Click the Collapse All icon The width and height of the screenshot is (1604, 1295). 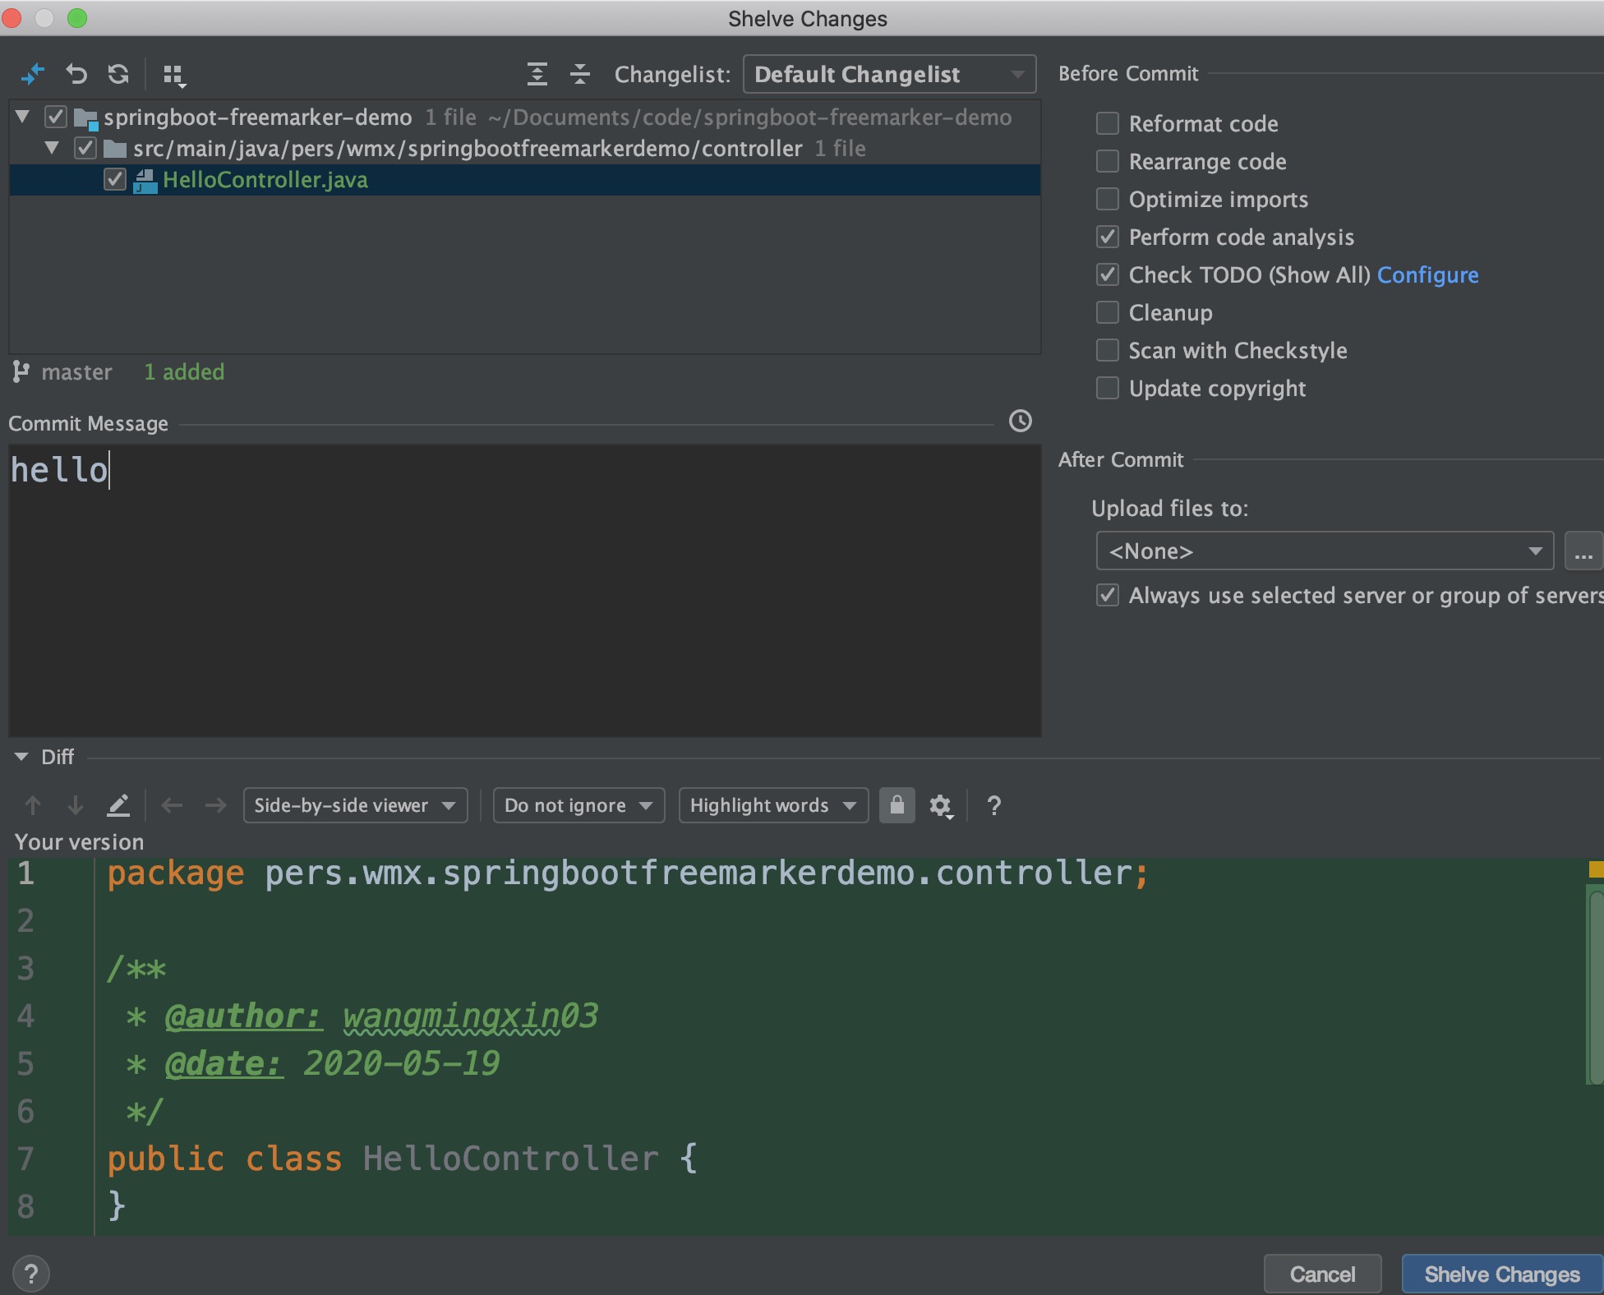tap(580, 75)
